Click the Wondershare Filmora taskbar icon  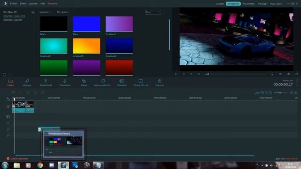(x=63, y=165)
